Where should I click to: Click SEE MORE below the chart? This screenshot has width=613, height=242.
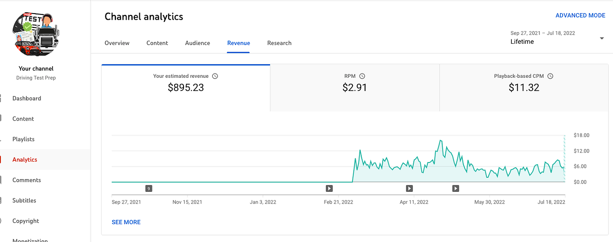point(126,222)
